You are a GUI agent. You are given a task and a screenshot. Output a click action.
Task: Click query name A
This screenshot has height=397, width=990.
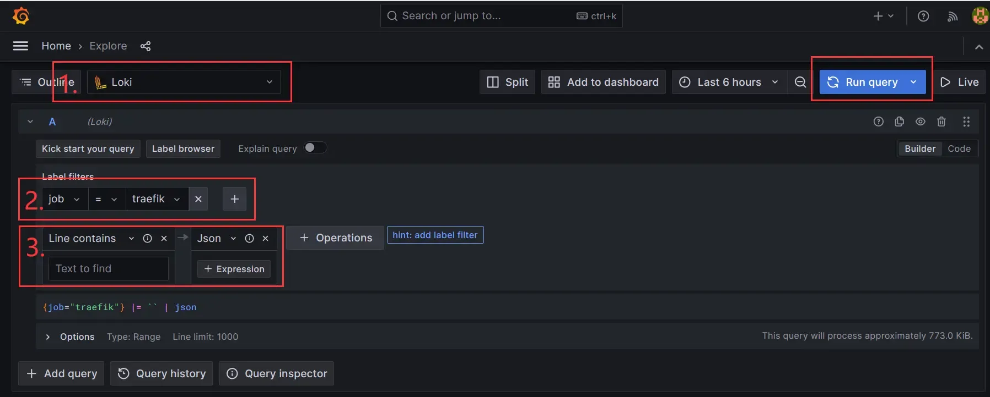[x=52, y=122]
